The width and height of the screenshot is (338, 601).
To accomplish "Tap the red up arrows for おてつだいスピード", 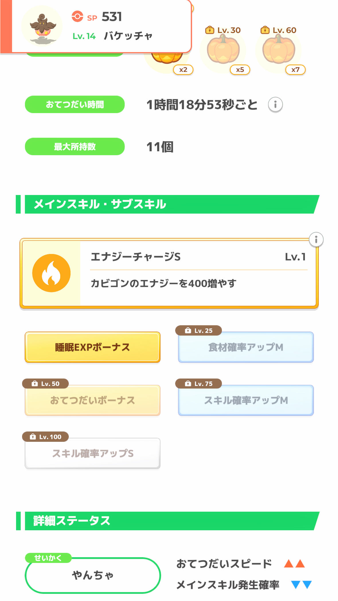I will click(x=294, y=564).
